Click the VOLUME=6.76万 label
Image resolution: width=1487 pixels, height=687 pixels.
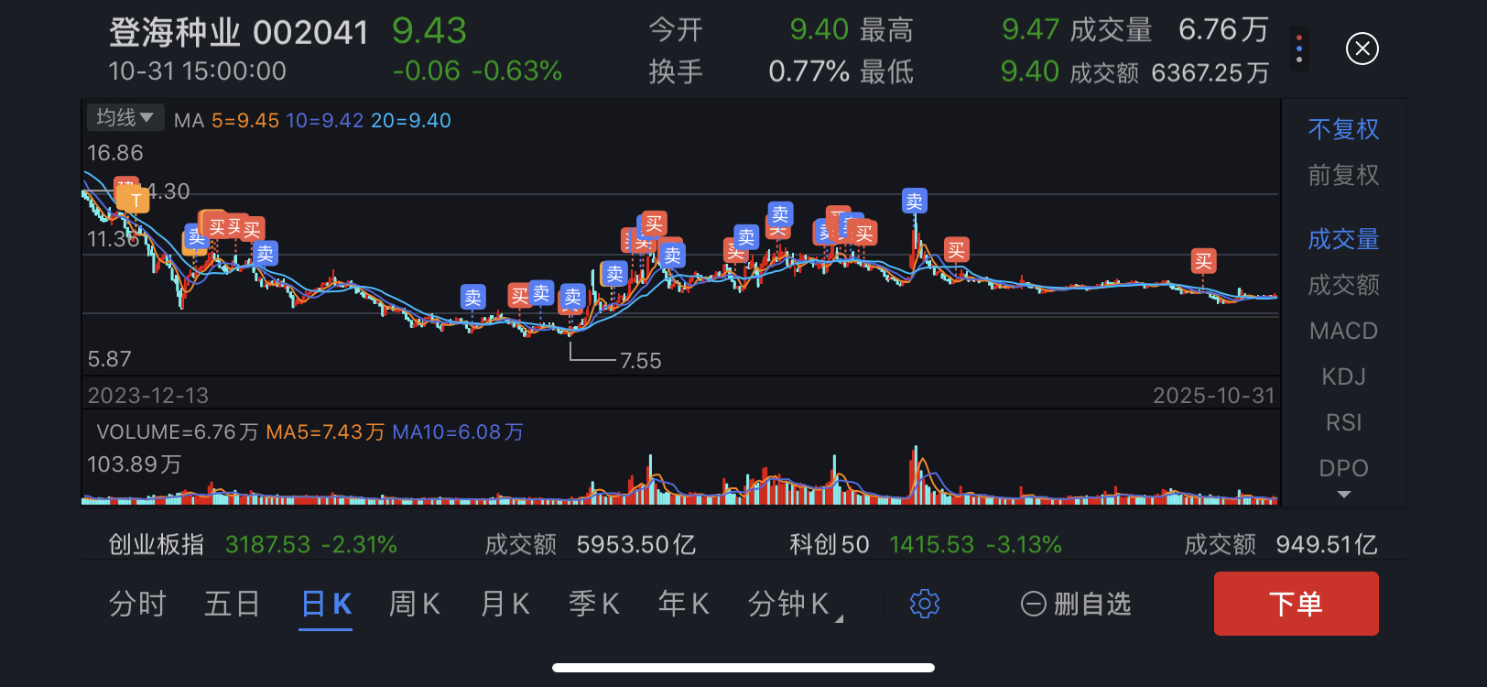pos(178,431)
